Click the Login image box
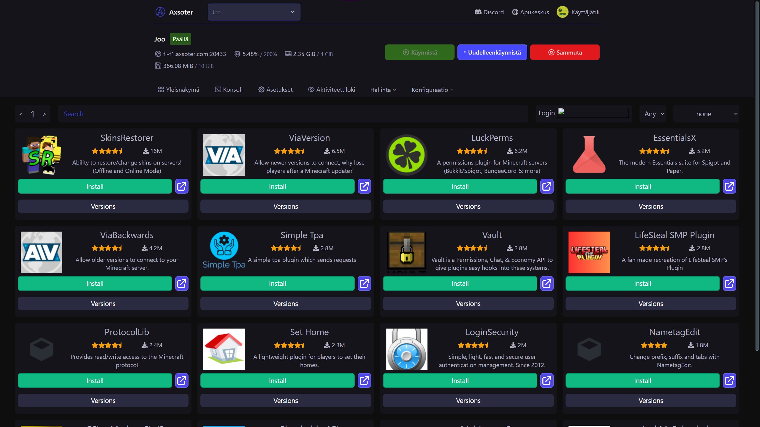 [593, 113]
